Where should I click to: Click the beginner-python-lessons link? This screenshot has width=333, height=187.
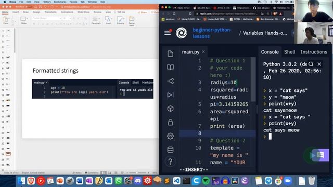212,33
